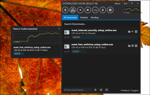The image size is (150, 95).
Task: Pause the avast_free_antivirus download
Action: click(132, 46)
